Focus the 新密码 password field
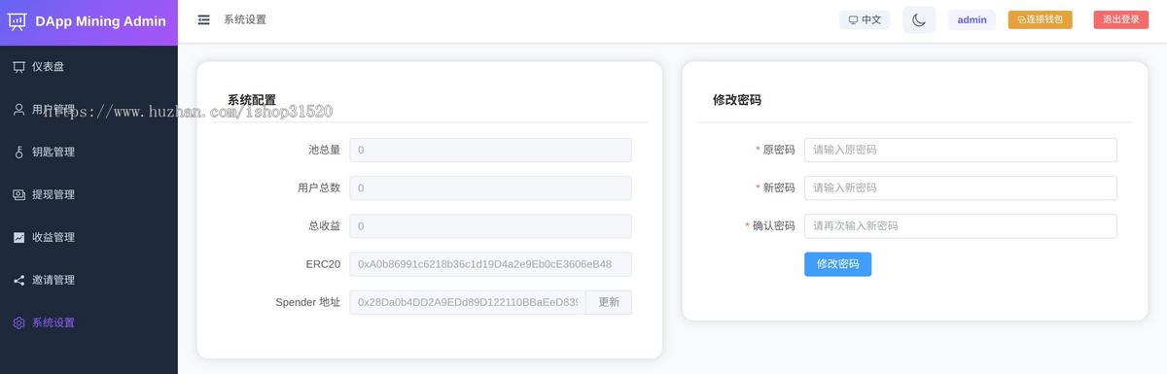The width and height of the screenshot is (1167, 374). tap(960, 187)
